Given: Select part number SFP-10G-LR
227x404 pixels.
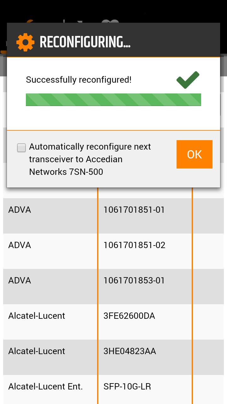Looking at the screenshot, I should coord(127,387).
